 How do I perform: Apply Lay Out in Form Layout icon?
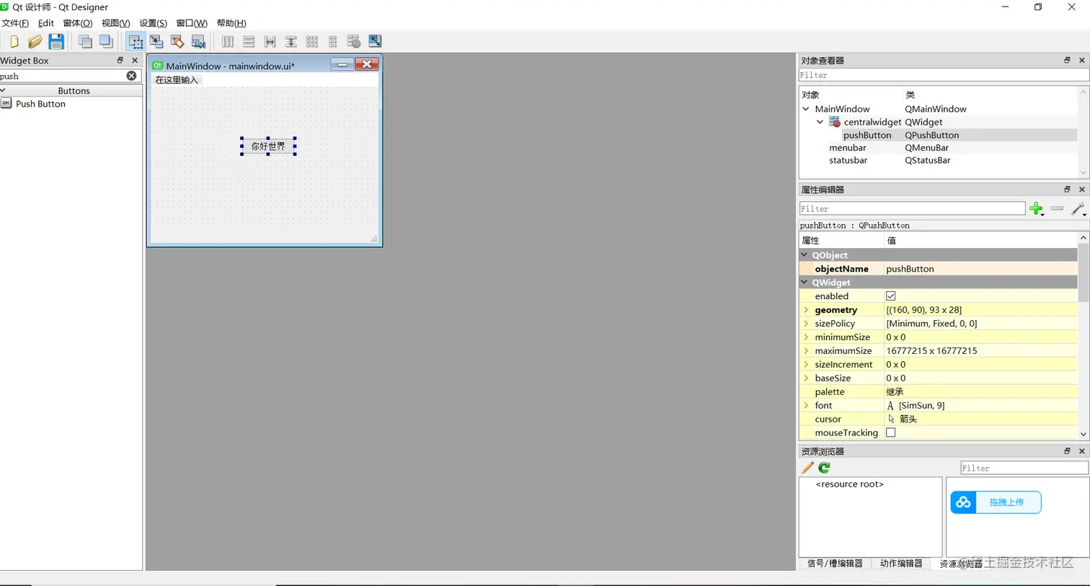pos(332,42)
